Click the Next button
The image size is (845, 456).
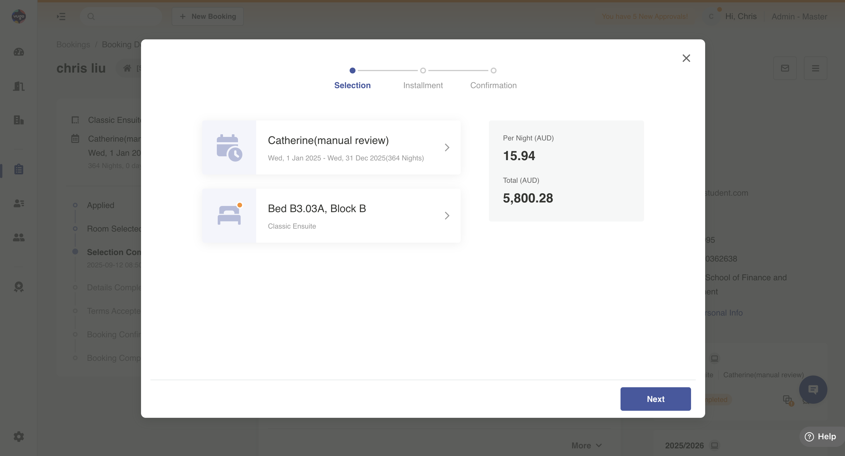(655, 399)
